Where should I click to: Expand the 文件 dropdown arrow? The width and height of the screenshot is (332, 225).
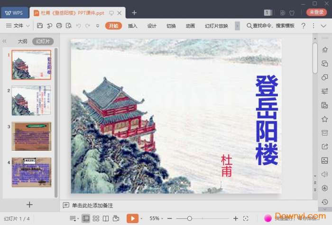pyautogui.click(x=28, y=26)
